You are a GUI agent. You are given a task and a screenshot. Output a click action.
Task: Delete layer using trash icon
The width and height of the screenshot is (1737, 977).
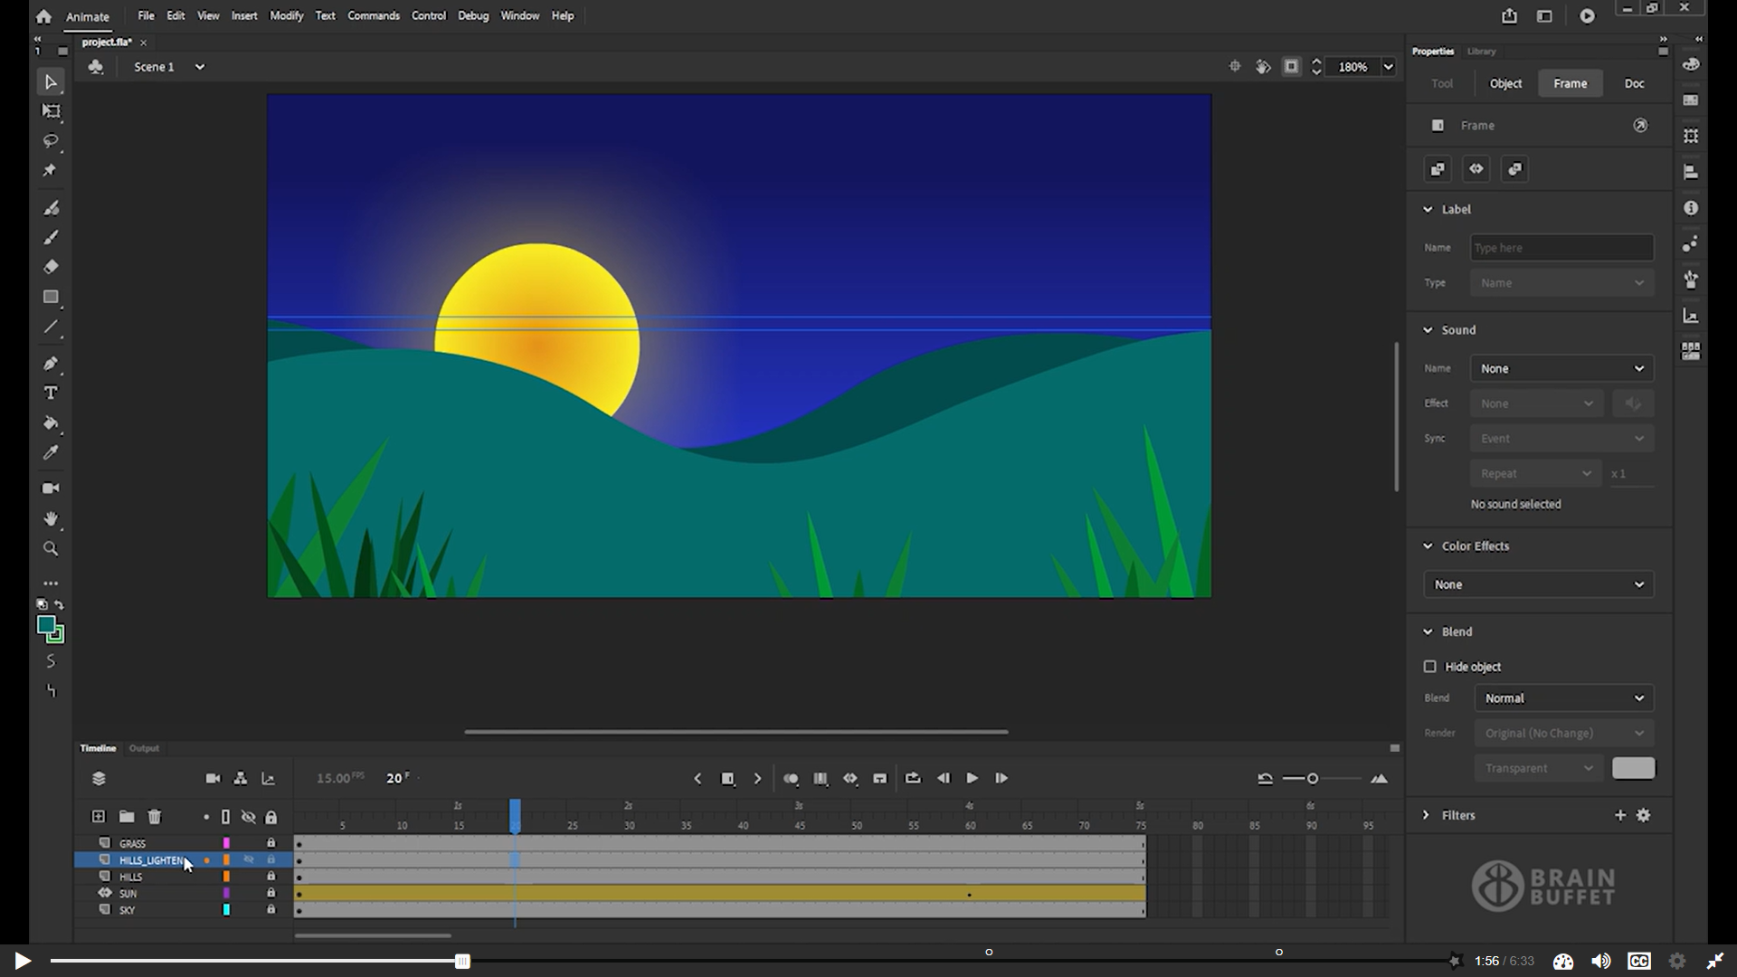pos(155,817)
